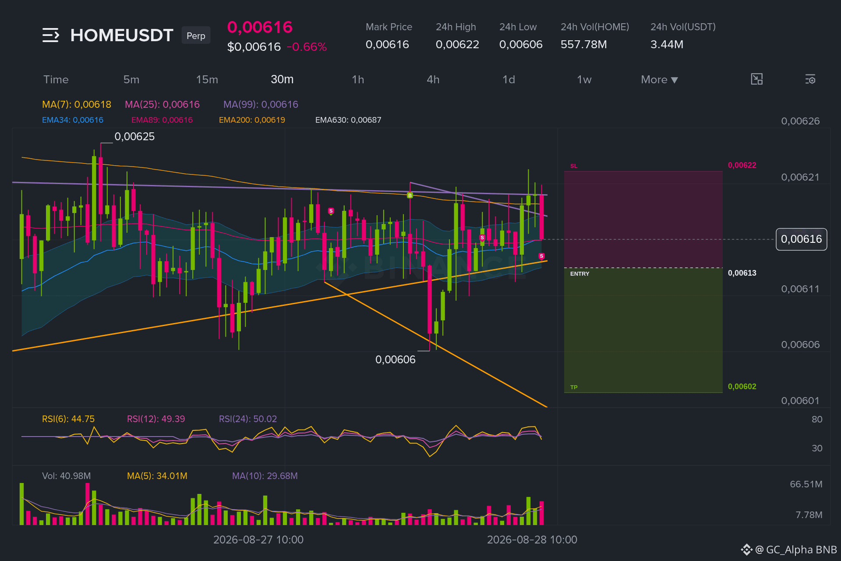Click the RSI(6) indicator value
Image resolution: width=841 pixels, height=561 pixels.
pos(68,419)
